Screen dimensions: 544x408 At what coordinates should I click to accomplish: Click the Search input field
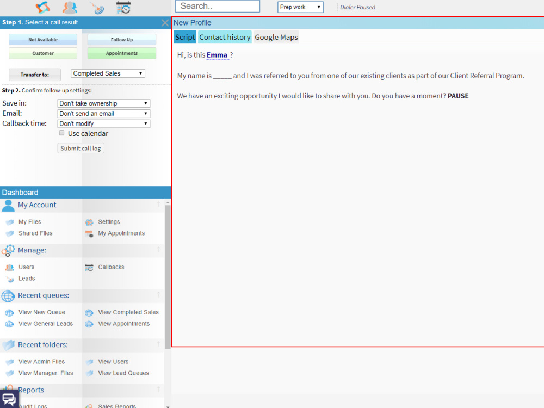pyautogui.click(x=218, y=6)
